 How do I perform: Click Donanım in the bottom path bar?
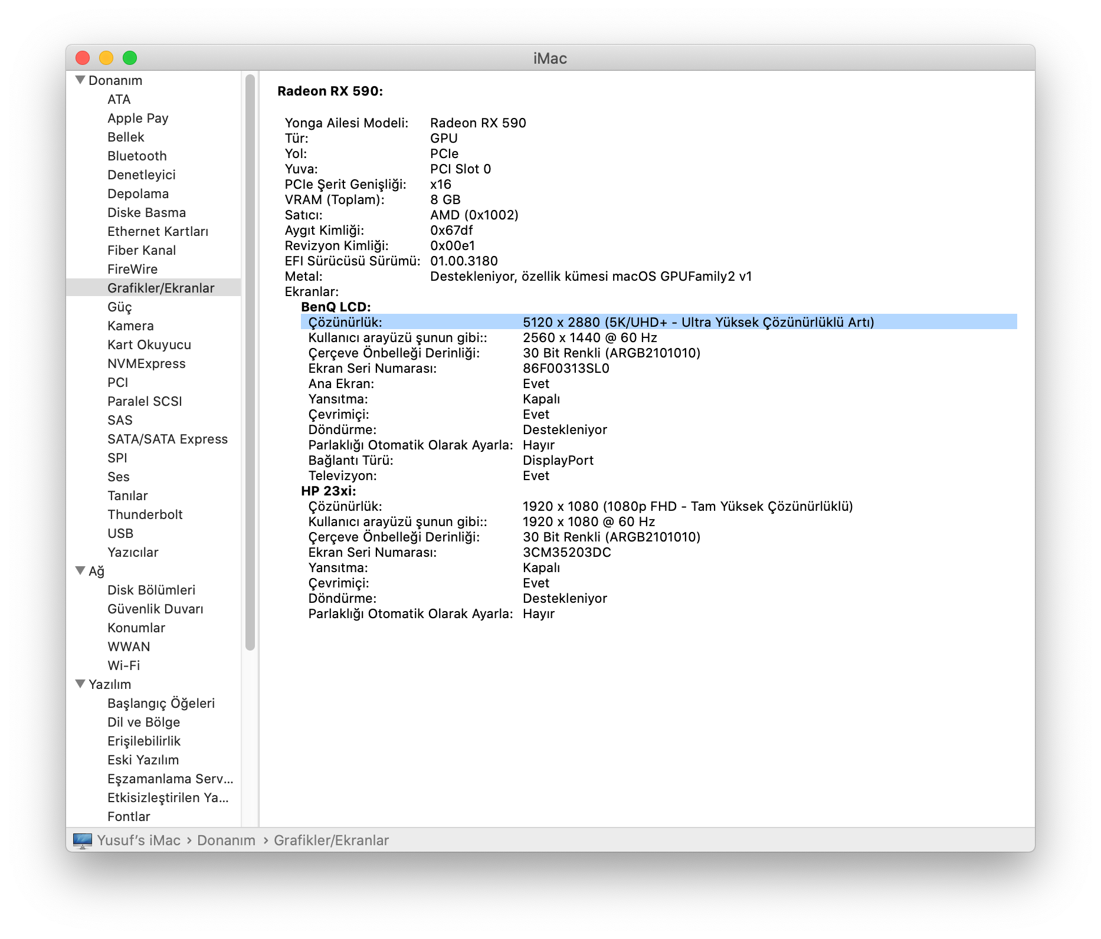click(x=226, y=840)
